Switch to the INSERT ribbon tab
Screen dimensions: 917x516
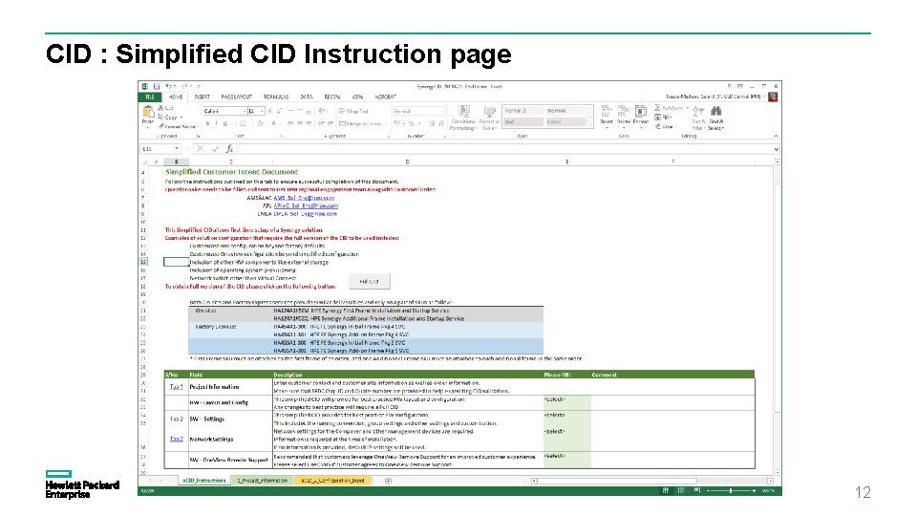(202, 97)
